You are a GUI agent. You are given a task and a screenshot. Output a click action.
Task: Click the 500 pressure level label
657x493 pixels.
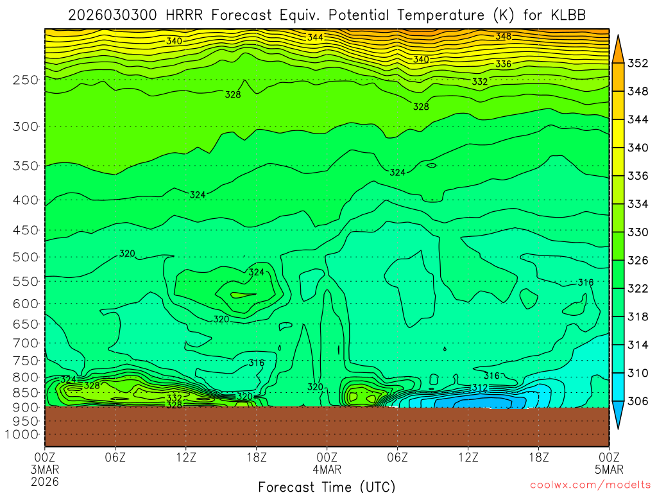(26, 257)
